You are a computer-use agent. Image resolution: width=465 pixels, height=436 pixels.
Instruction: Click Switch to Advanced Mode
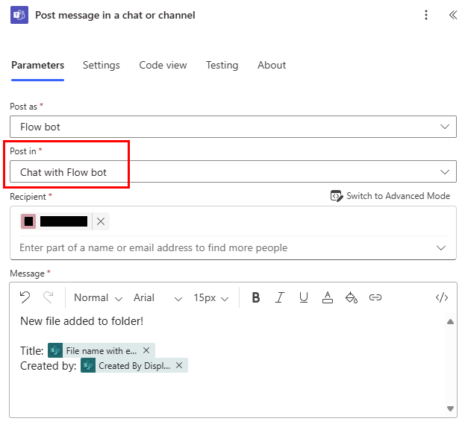(x=390, y=196)
